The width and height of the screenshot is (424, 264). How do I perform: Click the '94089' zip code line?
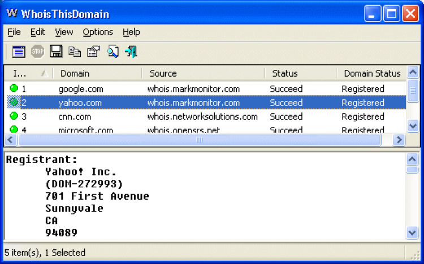(61, 232)
